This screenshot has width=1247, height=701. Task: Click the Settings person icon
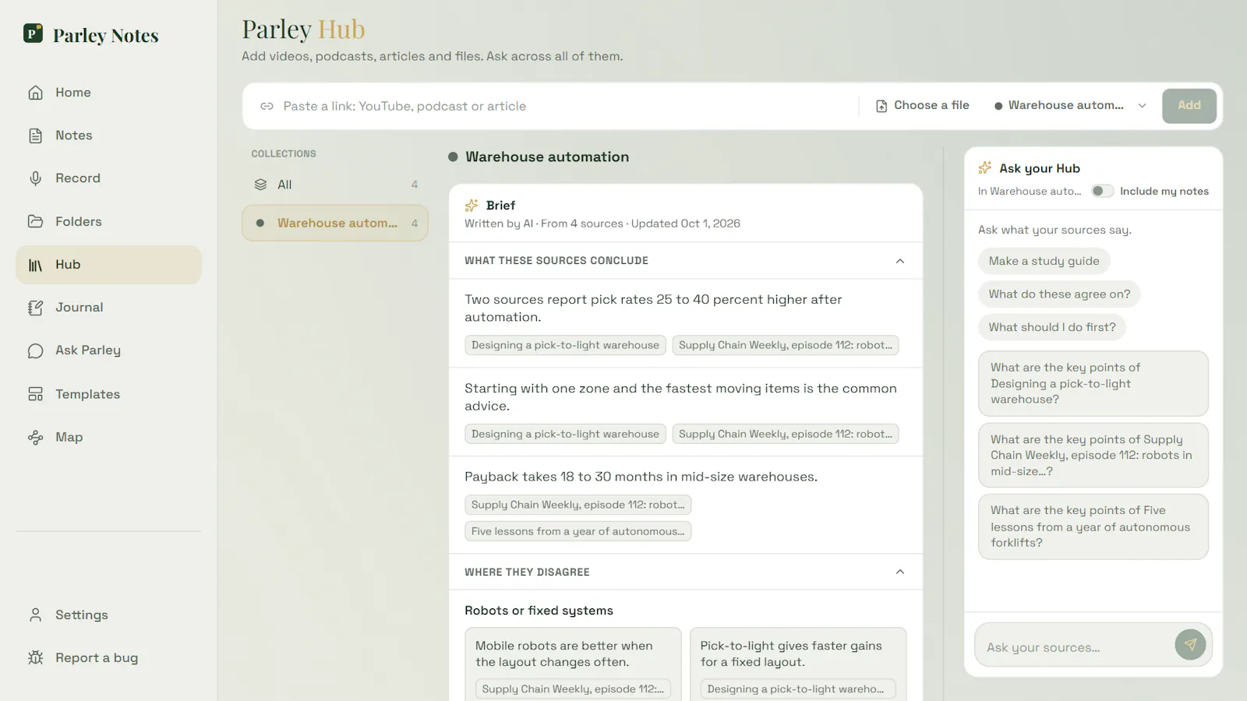35,615
